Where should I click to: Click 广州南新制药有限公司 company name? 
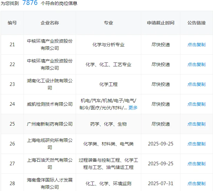pyautogui.click(x=50, y=124)
